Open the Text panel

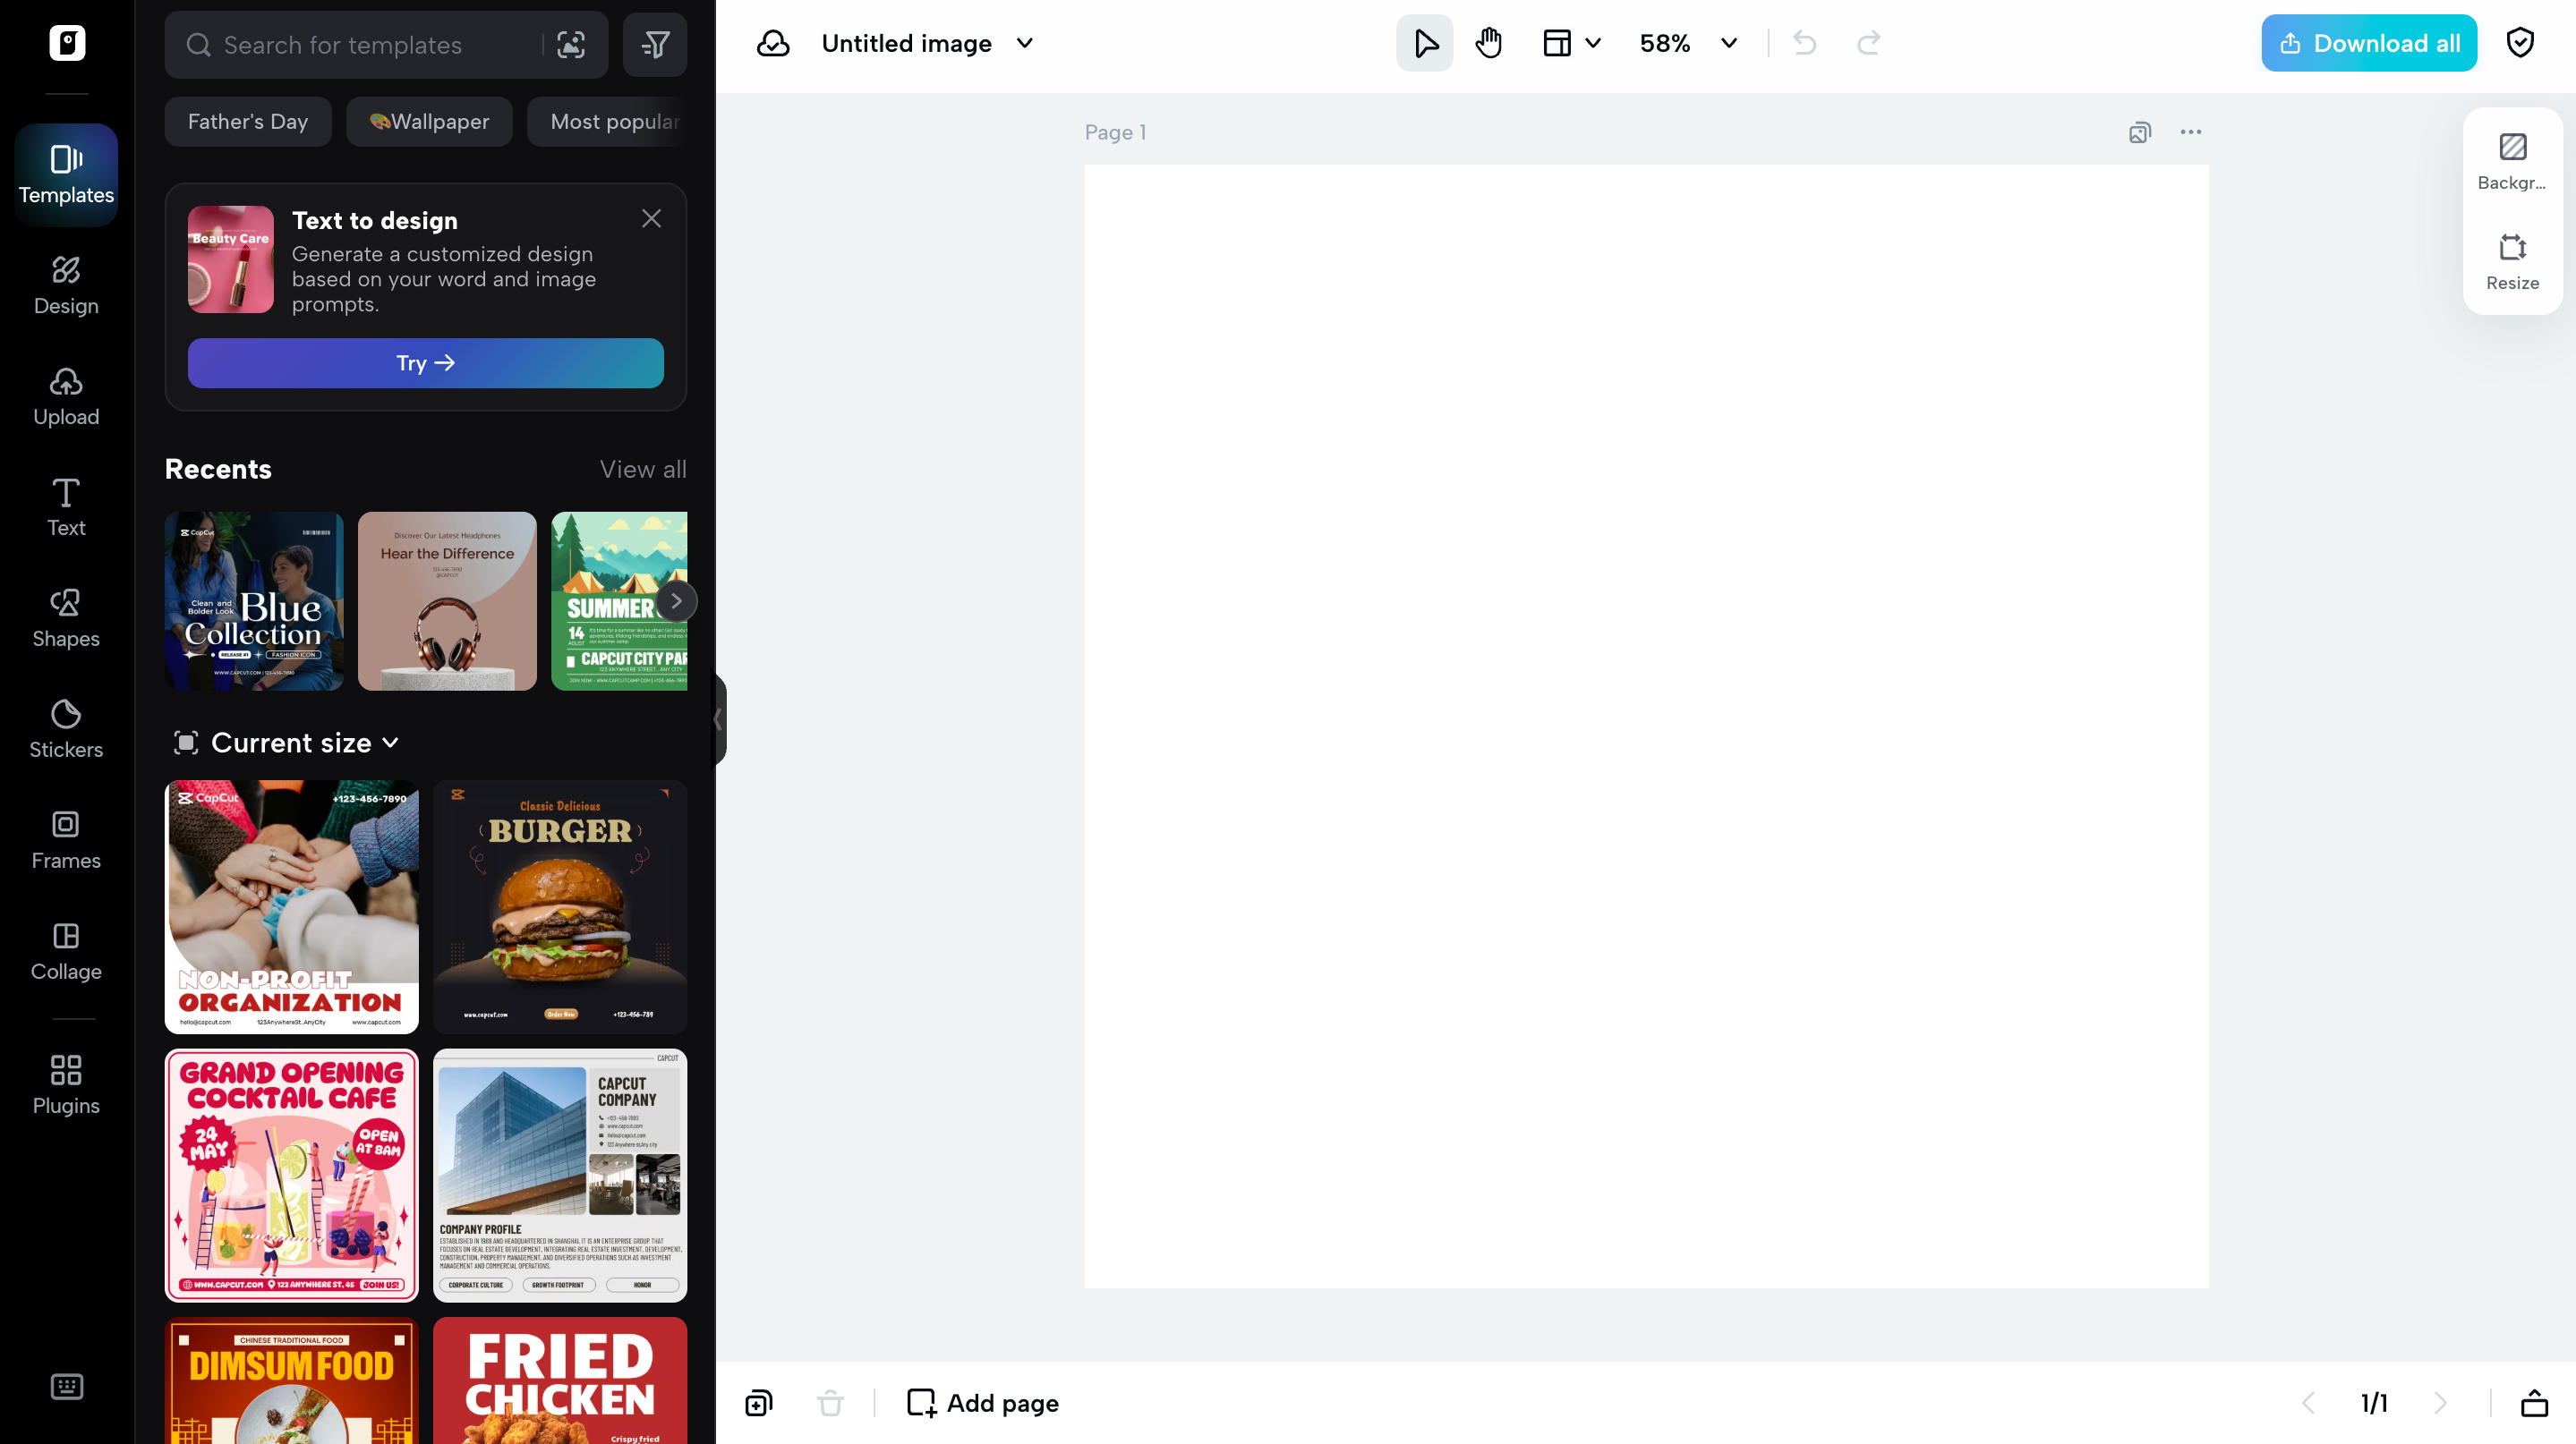point(65,505)
